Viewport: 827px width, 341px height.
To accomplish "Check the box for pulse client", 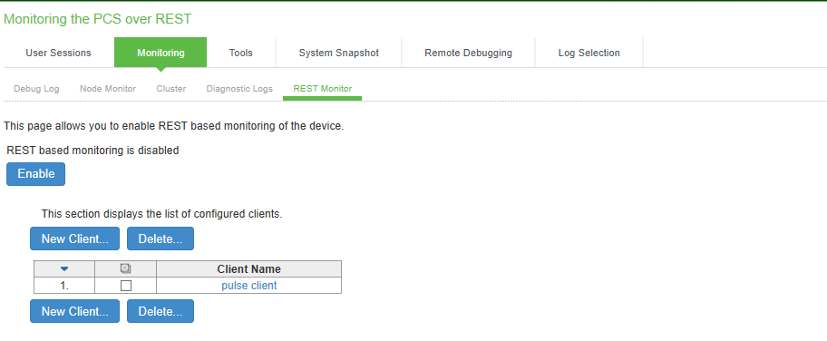I will coord(126,286).
